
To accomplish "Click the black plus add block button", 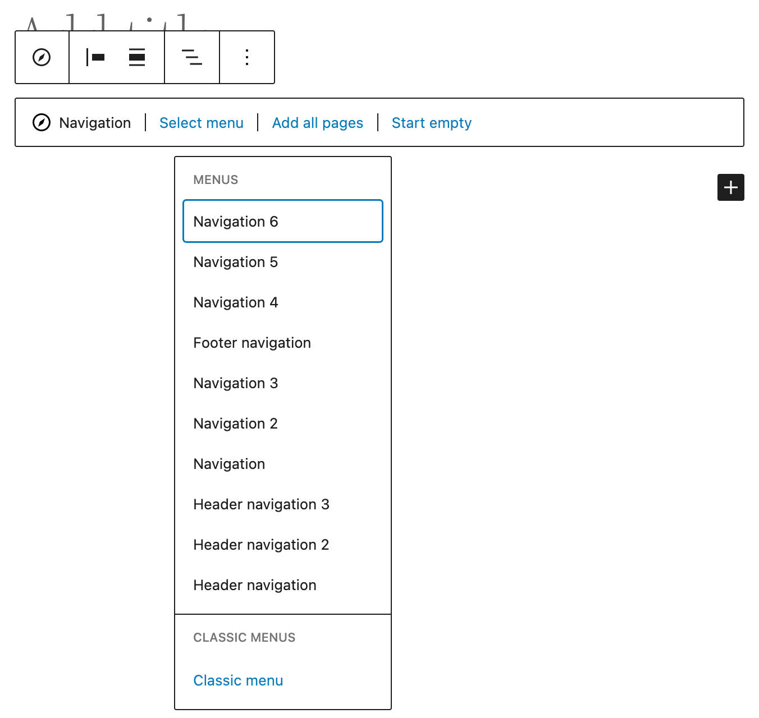I will tap(730, 187).
